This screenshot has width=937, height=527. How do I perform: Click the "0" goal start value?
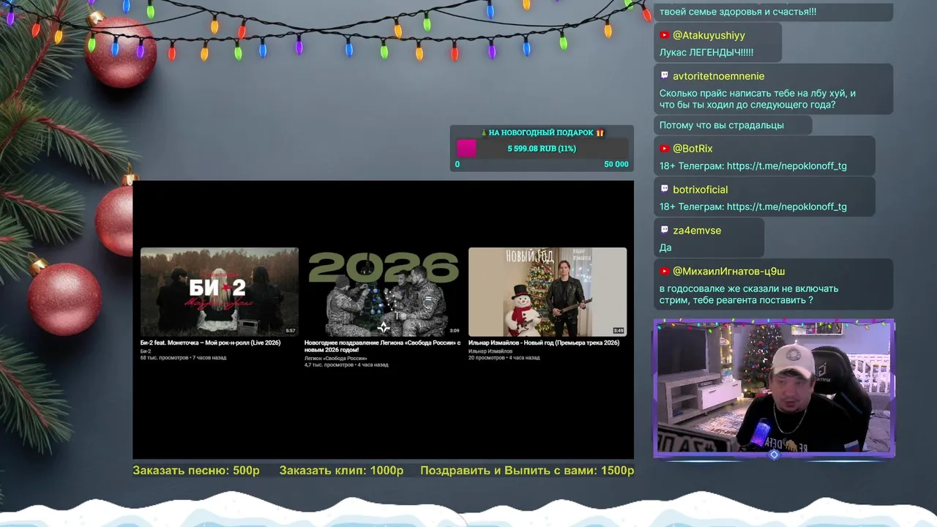click(458, 164)
